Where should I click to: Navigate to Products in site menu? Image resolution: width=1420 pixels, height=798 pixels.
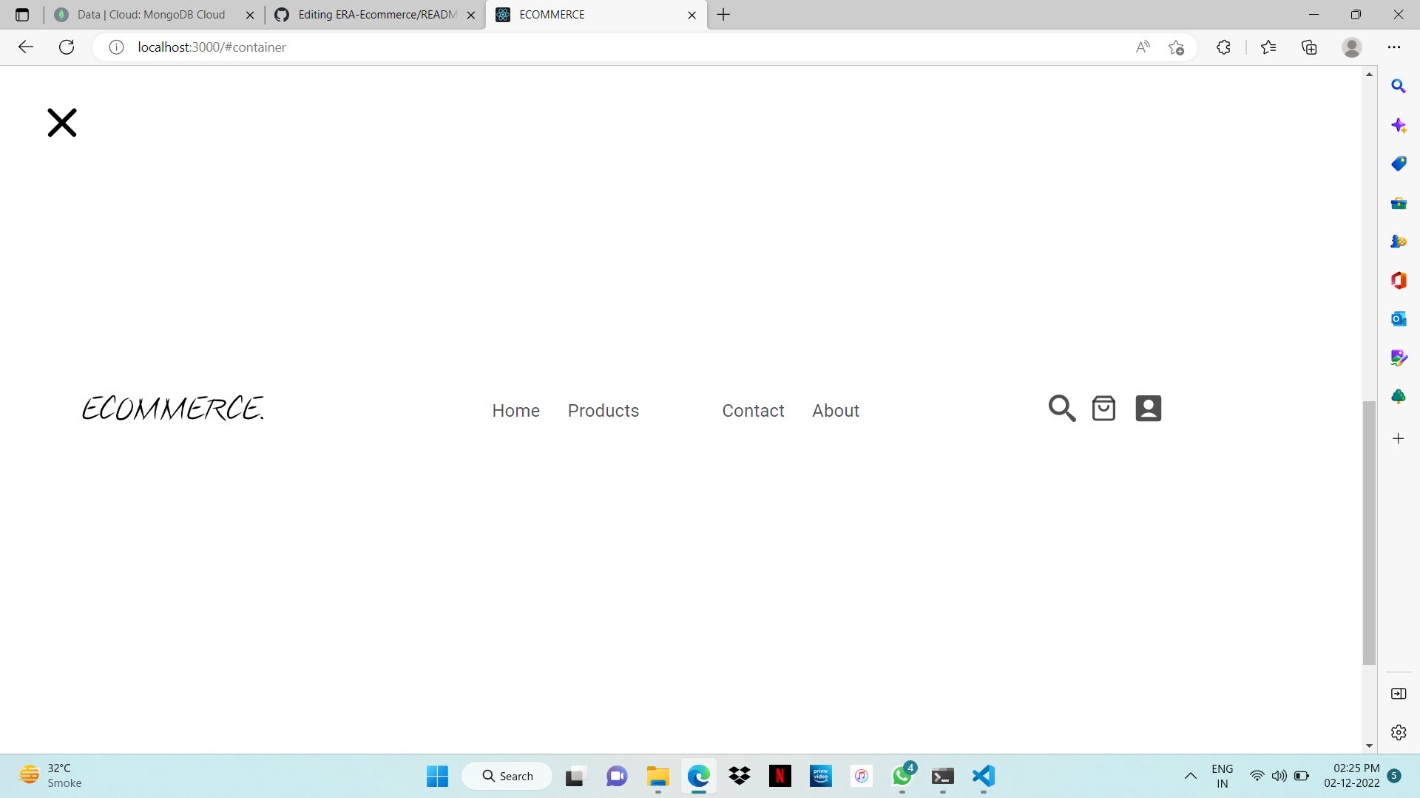click(x=603, y=411)
